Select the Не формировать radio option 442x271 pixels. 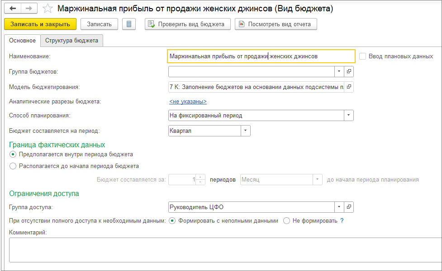[x=286, y=221]
